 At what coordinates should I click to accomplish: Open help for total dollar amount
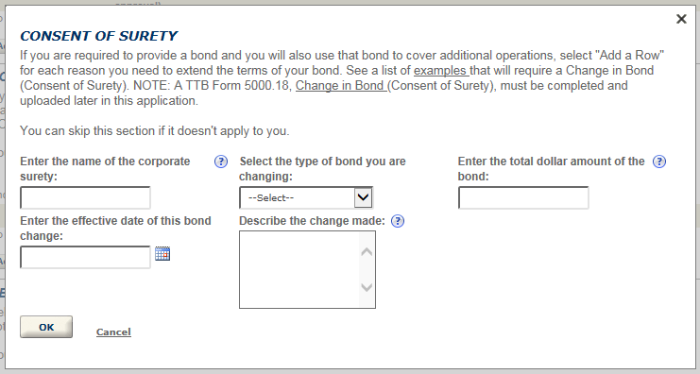pyautogui.click(x=659, y=161)
